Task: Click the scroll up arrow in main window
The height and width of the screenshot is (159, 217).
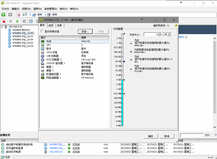Action: 215,39
